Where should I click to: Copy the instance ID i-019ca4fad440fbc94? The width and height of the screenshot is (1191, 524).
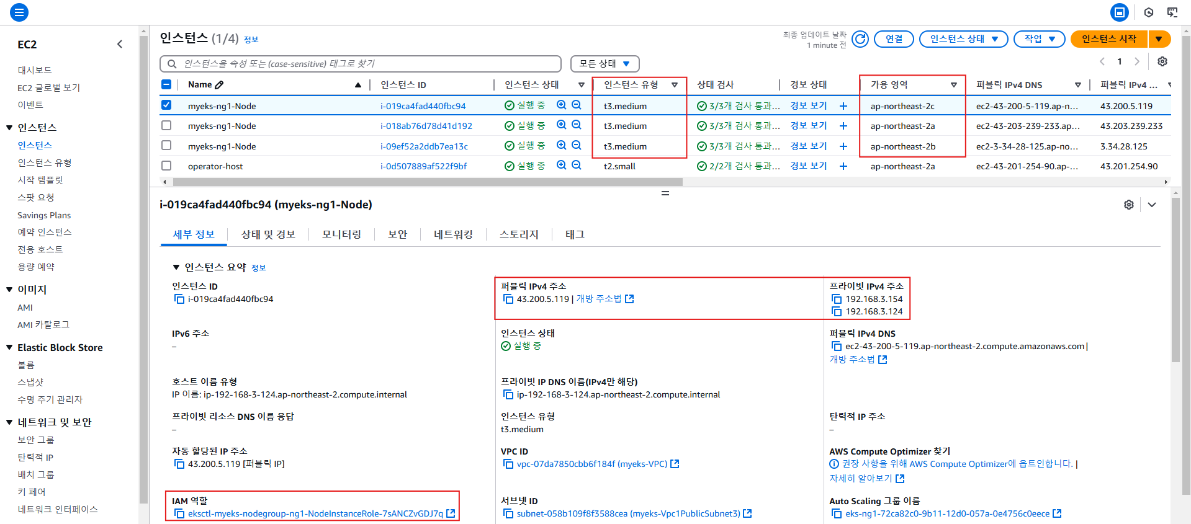(179, 299)
